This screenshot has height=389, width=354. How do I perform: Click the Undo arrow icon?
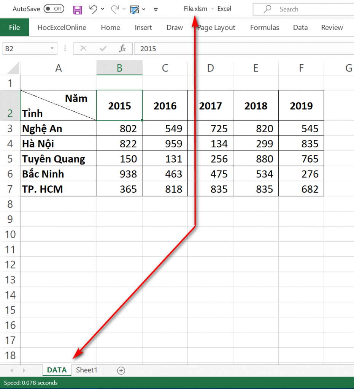tap(93, 9)
